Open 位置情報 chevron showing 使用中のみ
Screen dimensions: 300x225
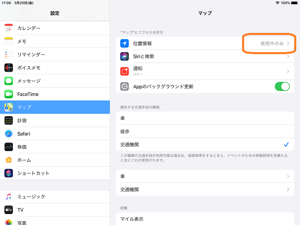288,43
